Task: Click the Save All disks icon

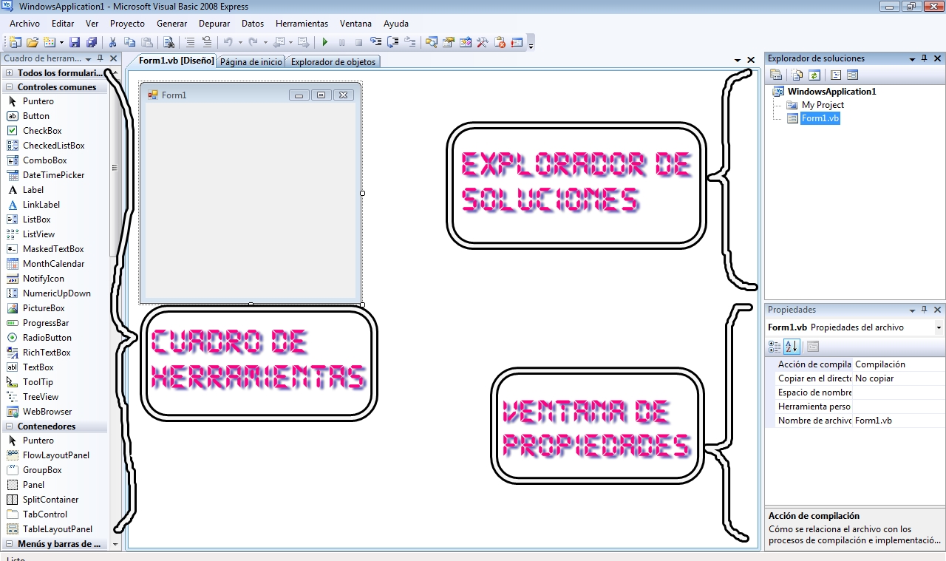Action: point(92,42)
